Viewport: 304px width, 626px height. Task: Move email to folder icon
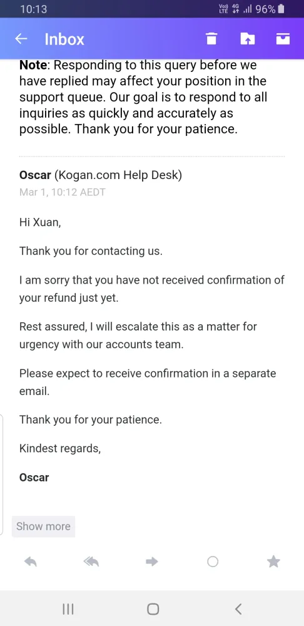click(x=247, y=39)
